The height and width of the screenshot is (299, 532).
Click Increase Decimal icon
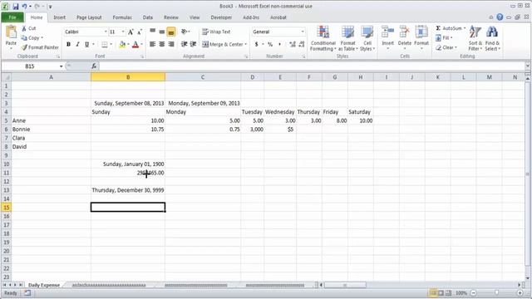coord(292,44)
